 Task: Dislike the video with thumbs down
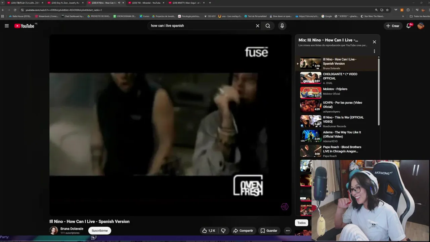[223, 231]
